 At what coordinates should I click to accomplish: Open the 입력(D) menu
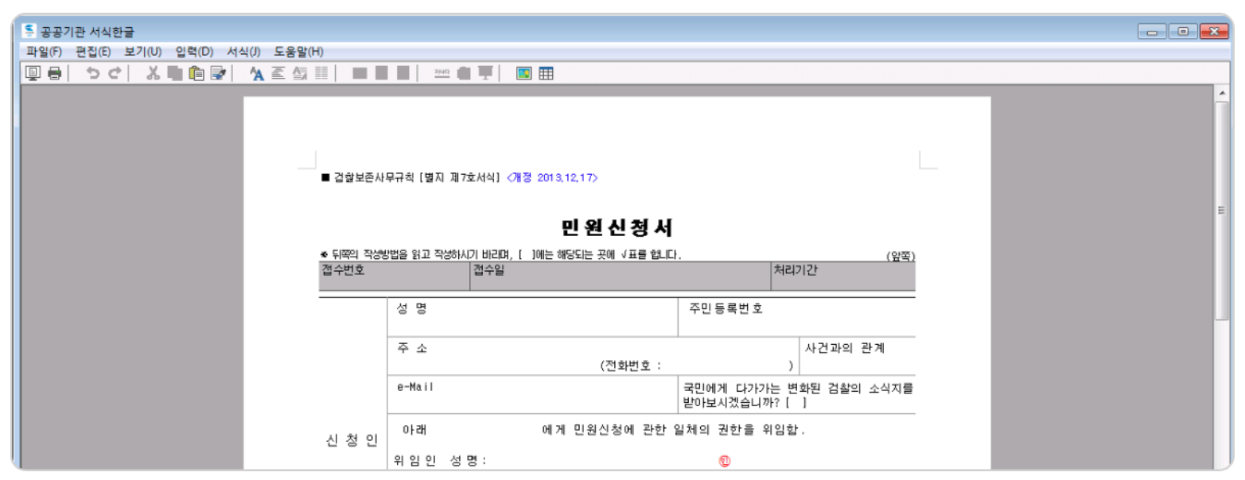(x=194, y=52)
